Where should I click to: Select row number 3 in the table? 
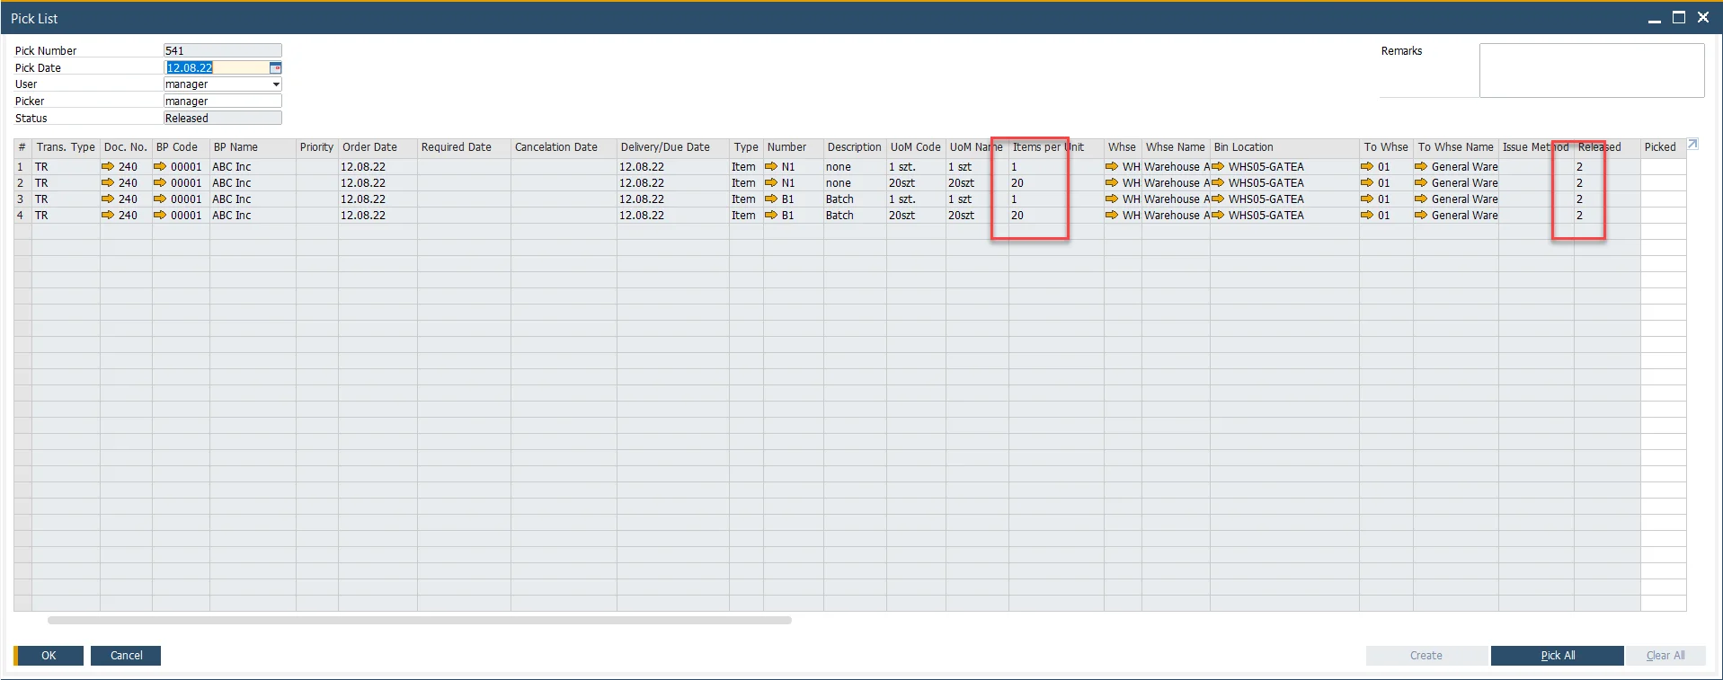[x=22, y=199]
